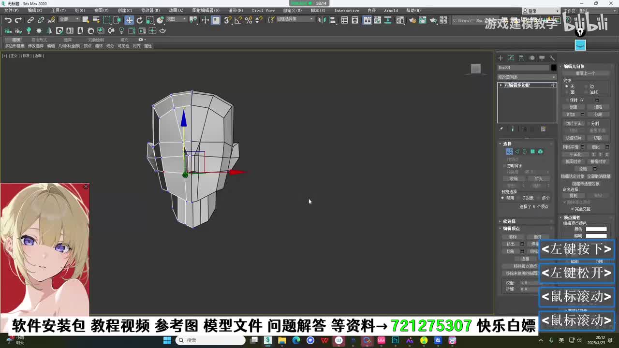Open the 登录 account dropdown
The height and width of the screenshot is (348, 619).
click(x=541, y=11)
